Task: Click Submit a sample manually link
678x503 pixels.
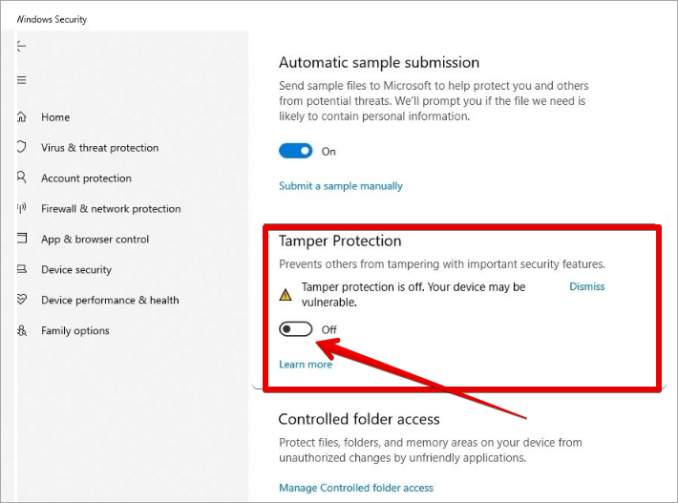Action: (341, 186)
